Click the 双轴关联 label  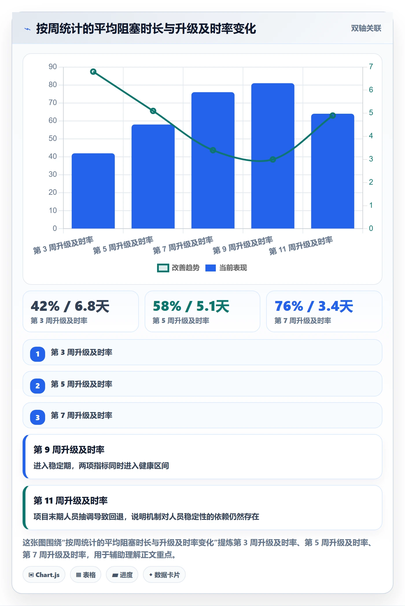tap(366, 28)
